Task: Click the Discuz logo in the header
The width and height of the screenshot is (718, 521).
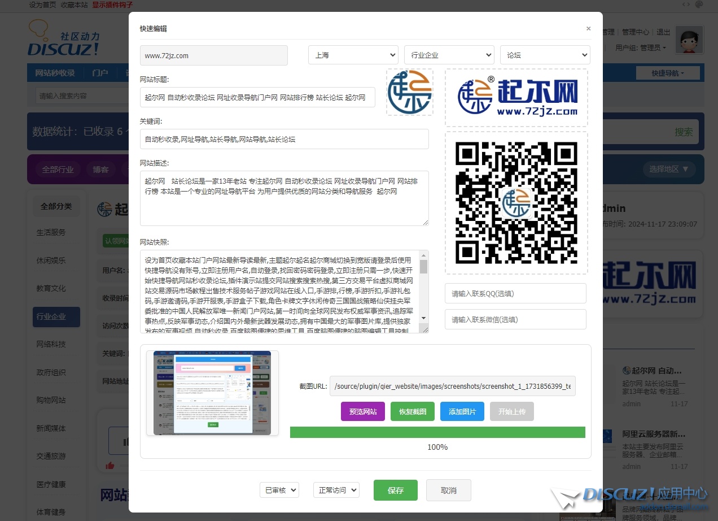Action: click(63, 38)
